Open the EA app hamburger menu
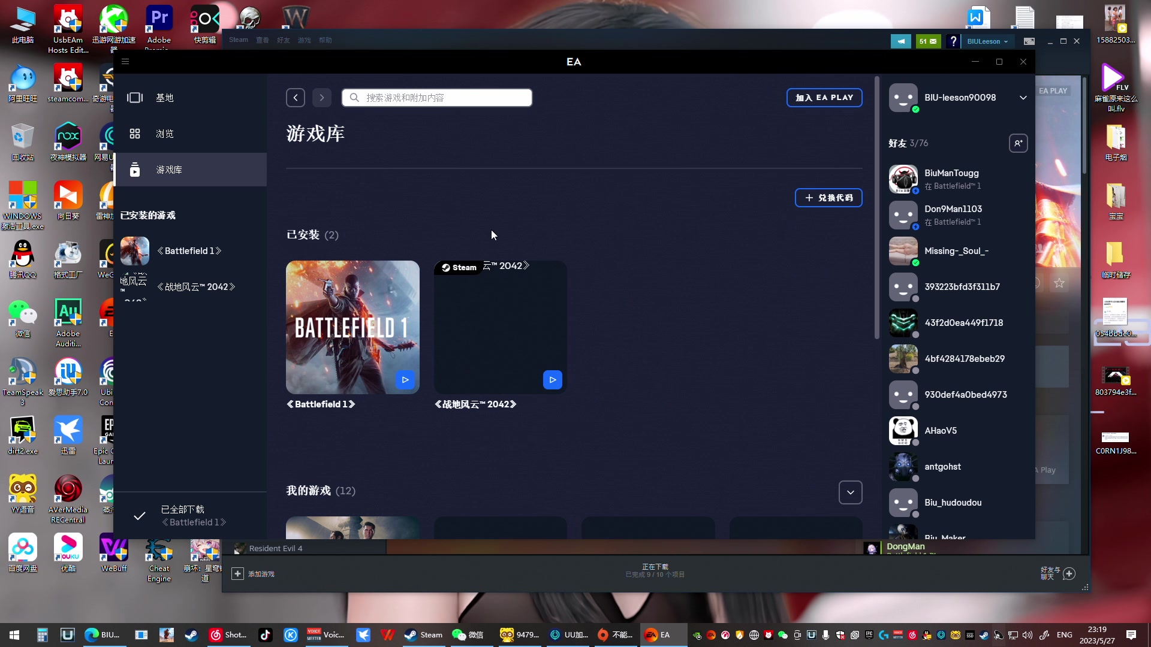The image size is (1151, 647). 125,62
